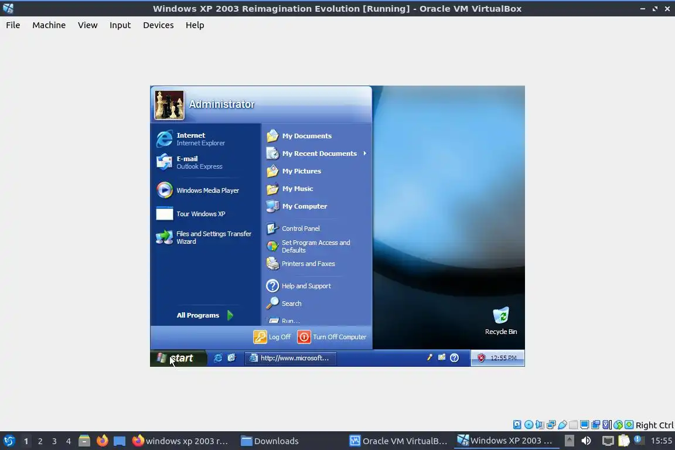This screenshot has width=675, height=450.
Task: Switch to workspace 2
Action: click(x=40, y=441)
